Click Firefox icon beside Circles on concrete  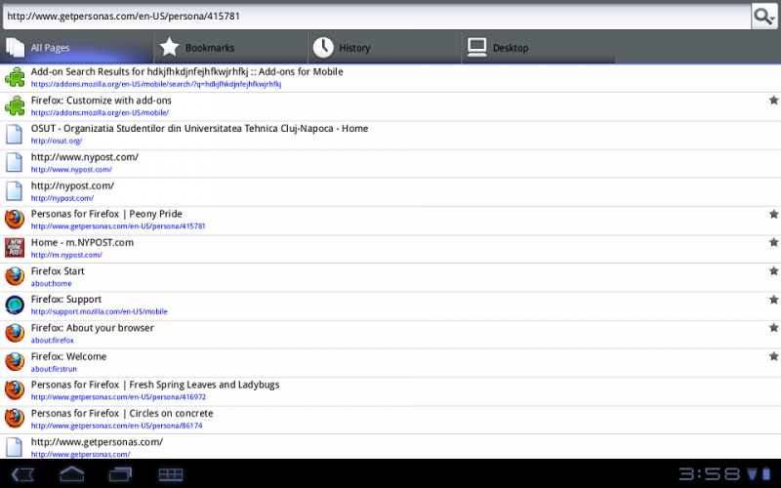point(15,419)
